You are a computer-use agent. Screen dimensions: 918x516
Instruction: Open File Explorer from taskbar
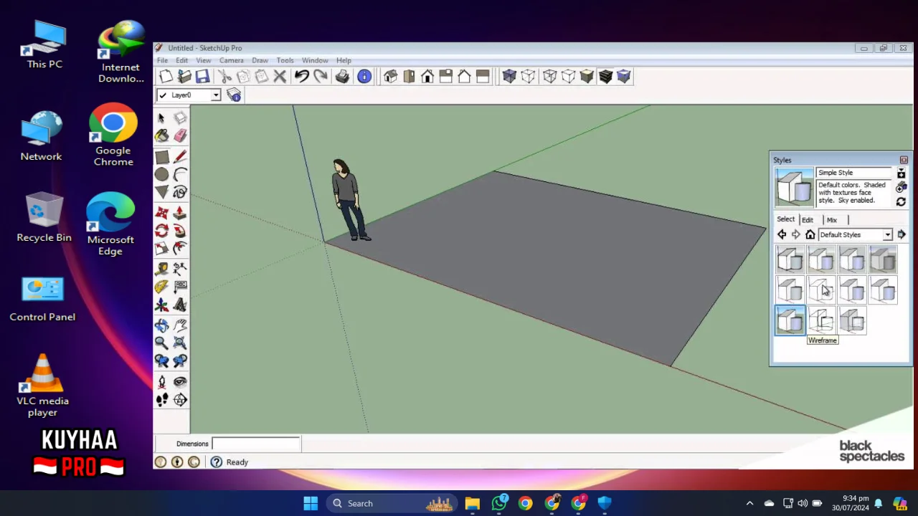472,504
